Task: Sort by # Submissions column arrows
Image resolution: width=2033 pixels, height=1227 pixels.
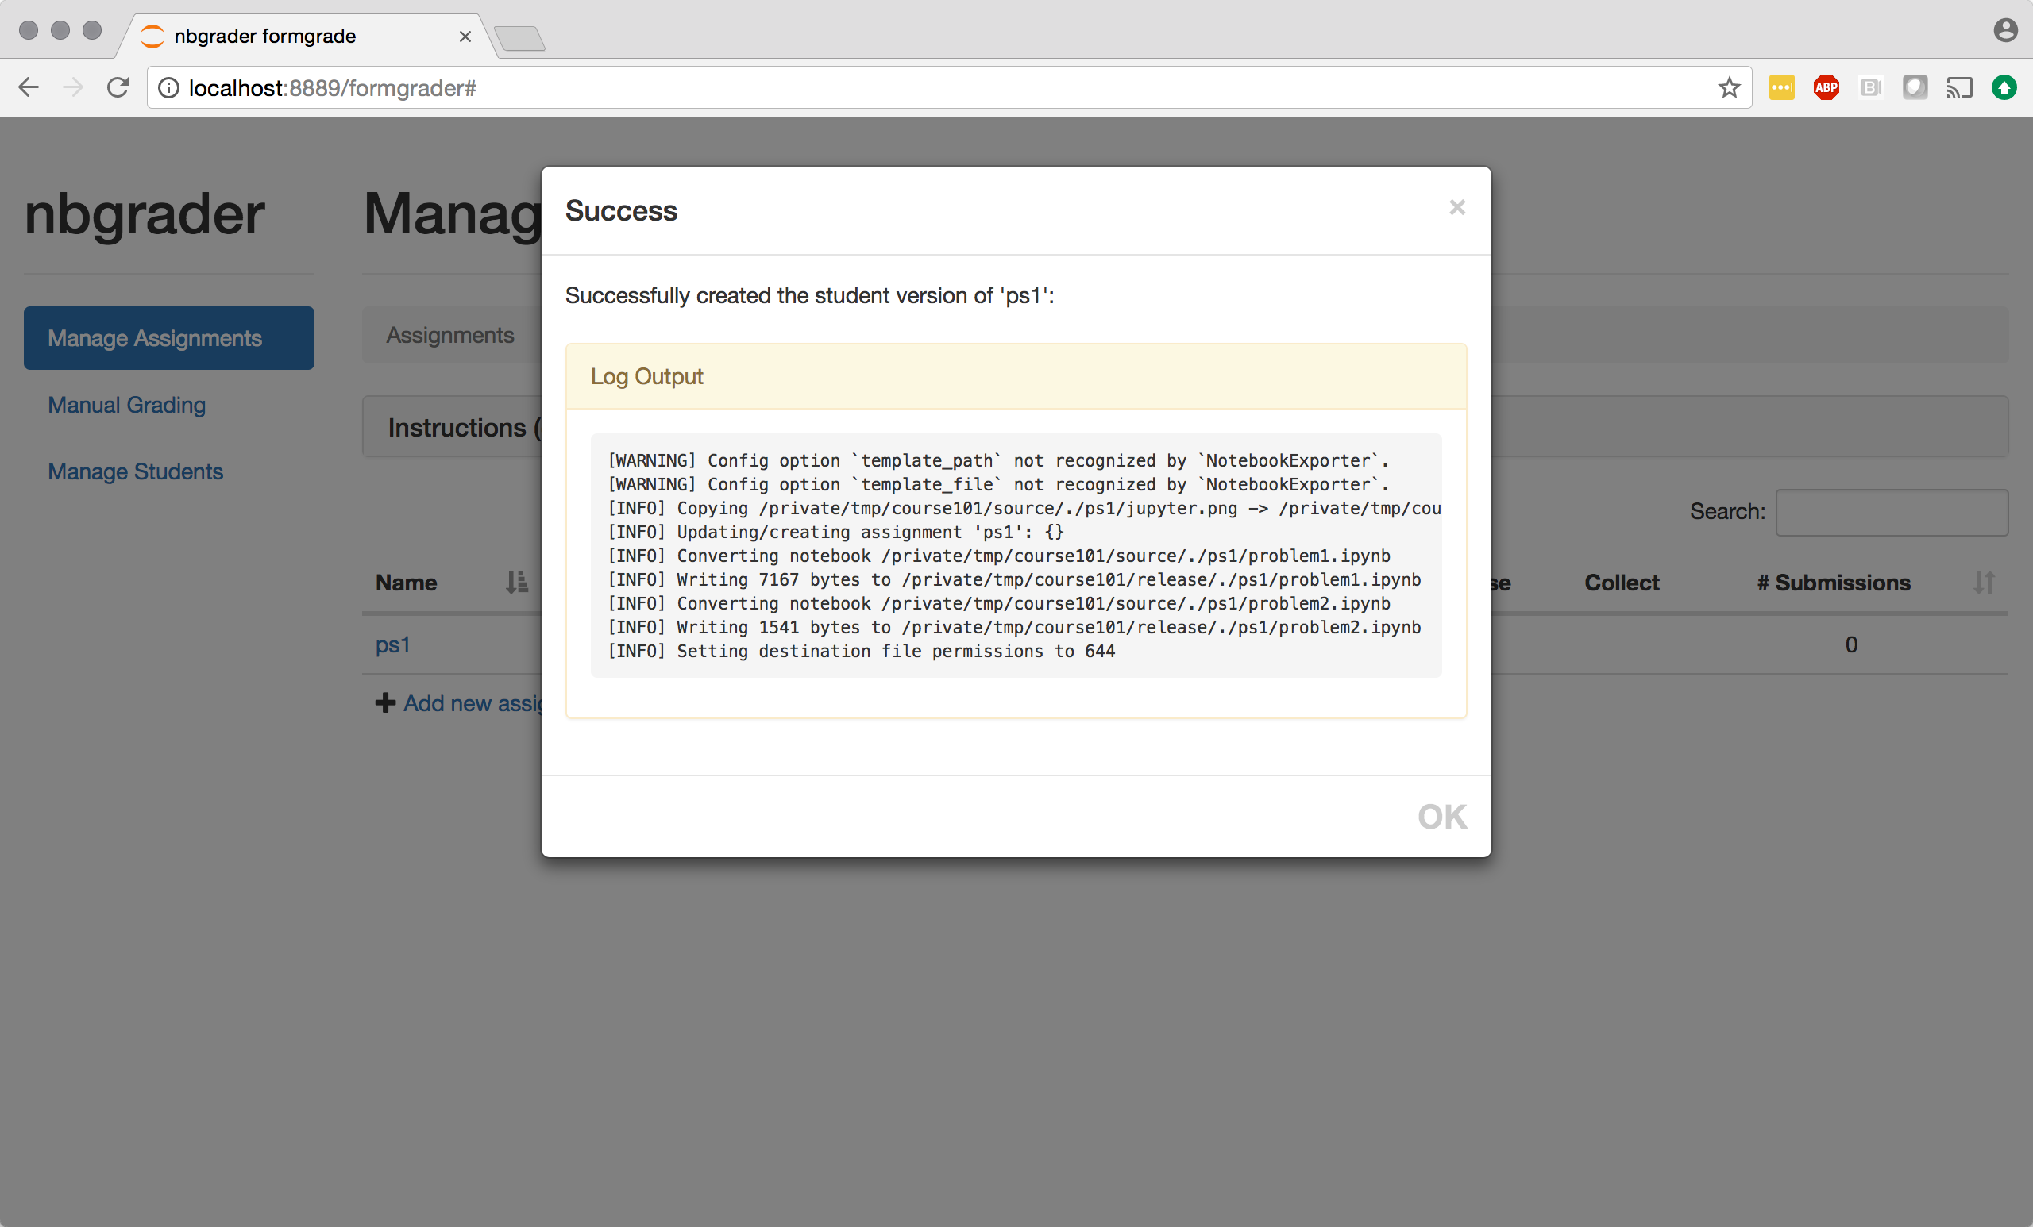Action: pyautogui.click(x=1984, y=583)
